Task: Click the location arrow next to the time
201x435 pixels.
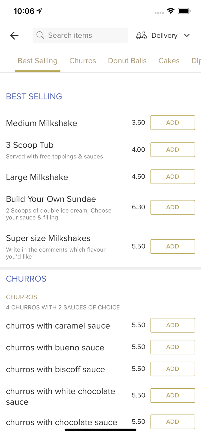Action: (x=39, y=10)
